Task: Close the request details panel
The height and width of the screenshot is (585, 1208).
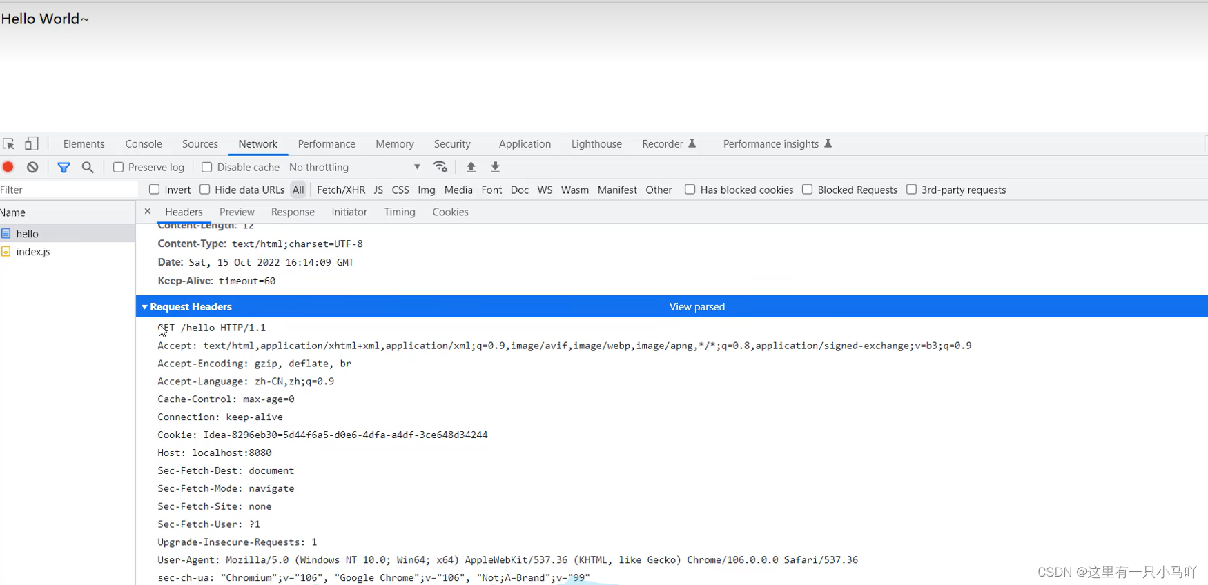Action: tap(148, 211)
